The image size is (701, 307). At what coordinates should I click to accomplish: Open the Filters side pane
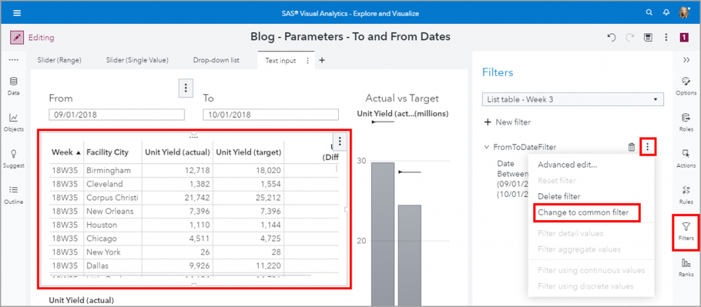tap(686, 230)
